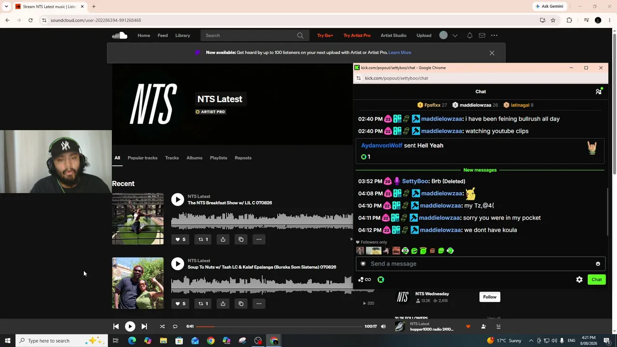Open more options for NTS Breakfast Show

click(x=259, y=240)
